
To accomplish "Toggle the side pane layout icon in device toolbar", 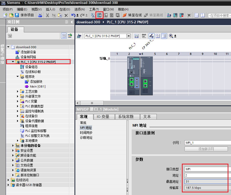I will click(x=164, y=36).
